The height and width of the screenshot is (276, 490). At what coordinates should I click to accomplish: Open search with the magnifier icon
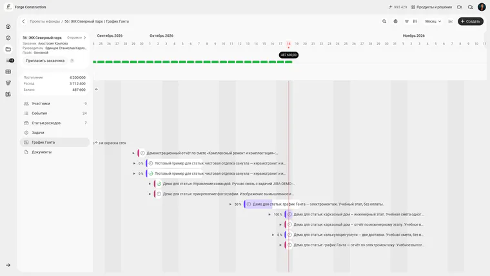point(384,21)
